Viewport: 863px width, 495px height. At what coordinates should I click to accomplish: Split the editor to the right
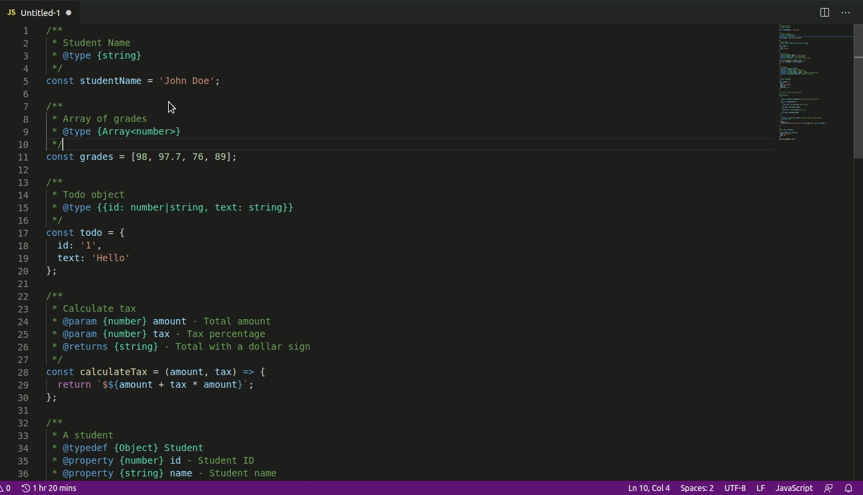pos(824,13)
